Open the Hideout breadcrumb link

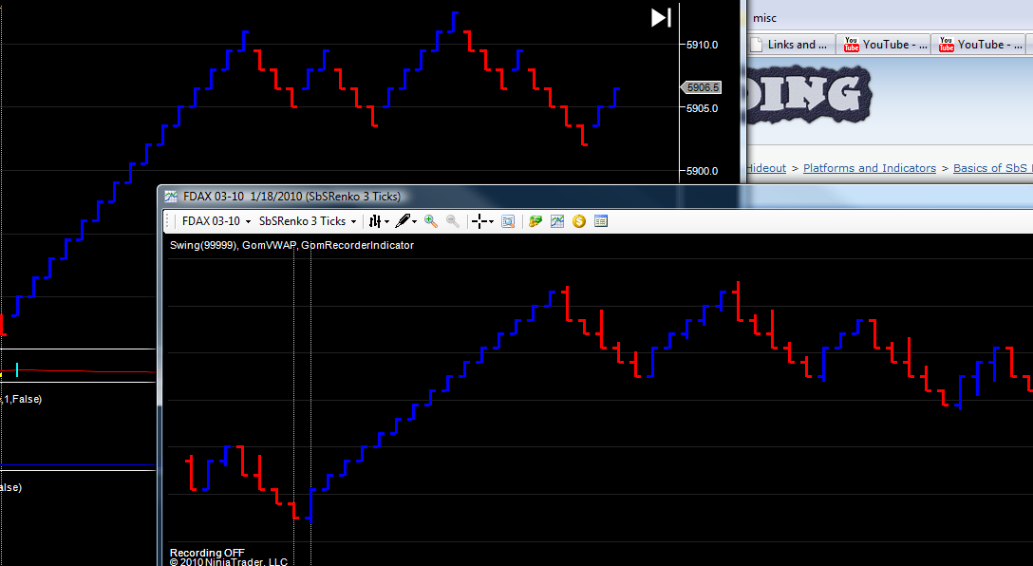click(766, 168)
